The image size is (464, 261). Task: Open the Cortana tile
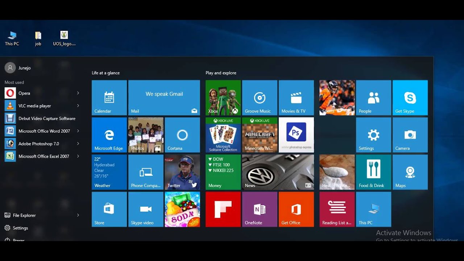(182, 135)
